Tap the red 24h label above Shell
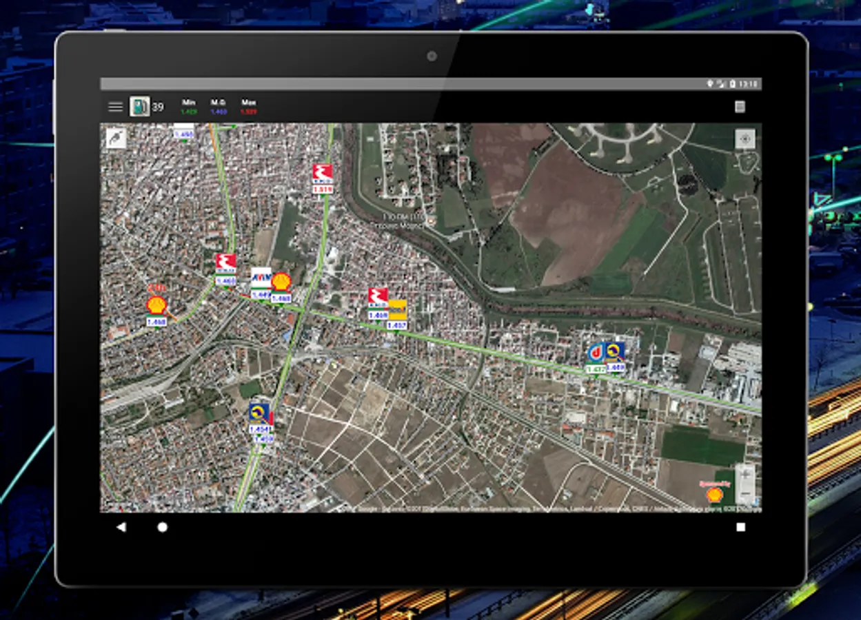The height and width of the screenshot is (620, 861). [157, 288]
